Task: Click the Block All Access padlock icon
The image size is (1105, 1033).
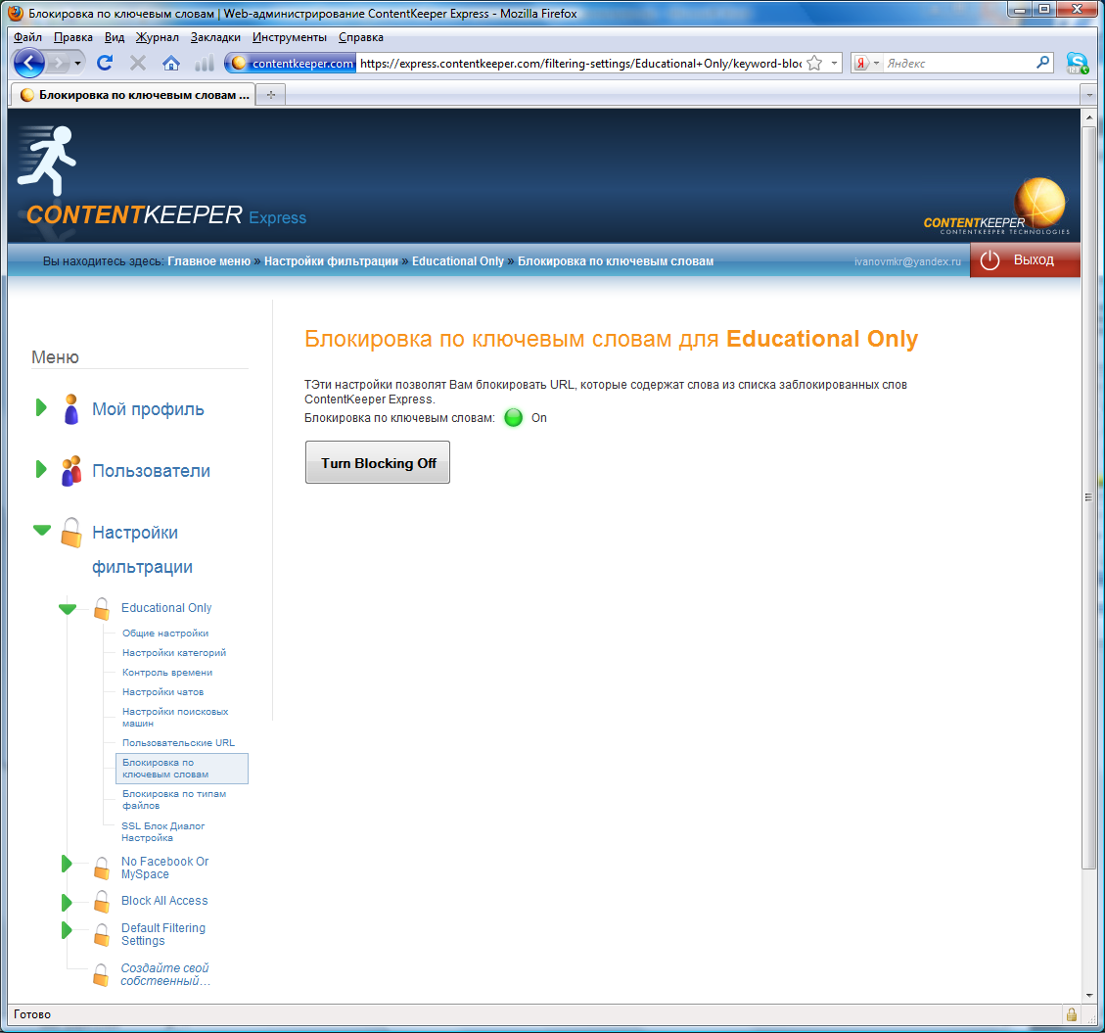Action: click(102, 901)
